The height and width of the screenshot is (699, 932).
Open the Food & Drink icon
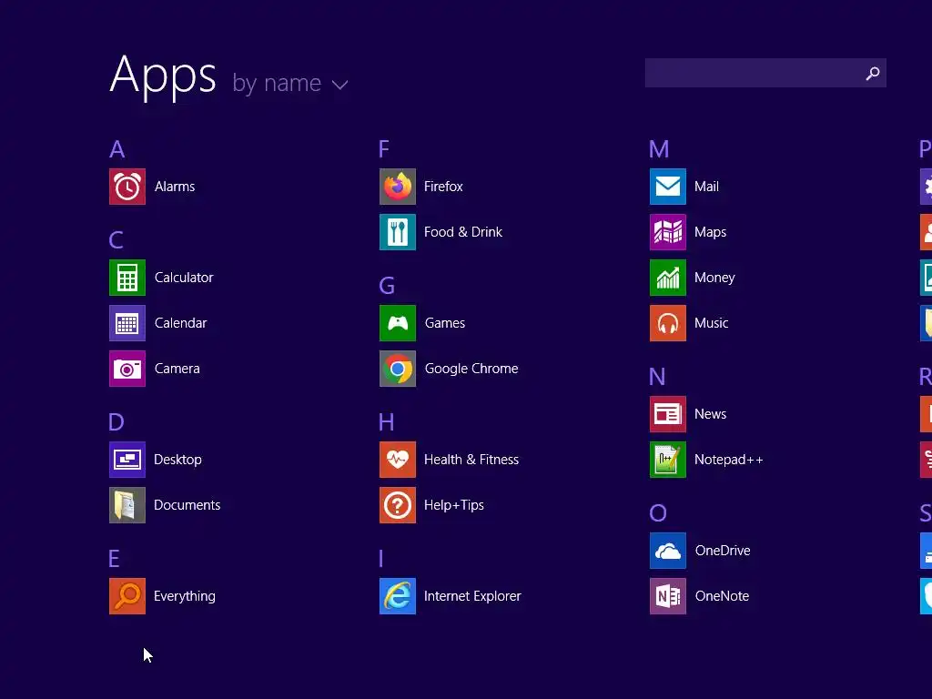(x=398, y=232)
